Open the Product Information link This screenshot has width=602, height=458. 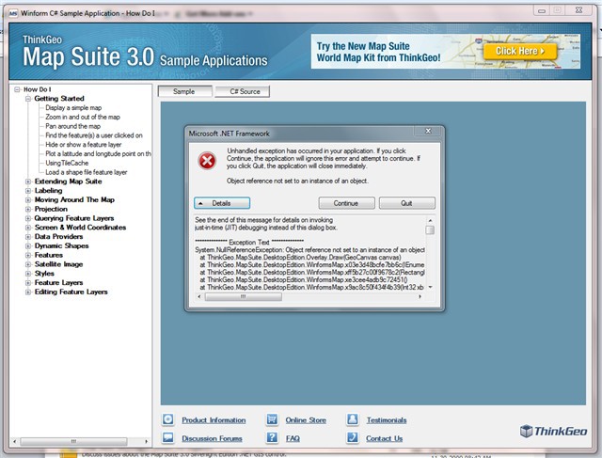click(214, 420)
